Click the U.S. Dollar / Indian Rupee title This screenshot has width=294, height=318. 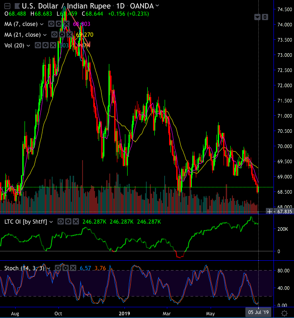(66, 6)
